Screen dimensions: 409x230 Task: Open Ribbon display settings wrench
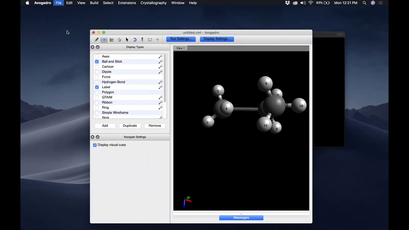pos(161,102)
